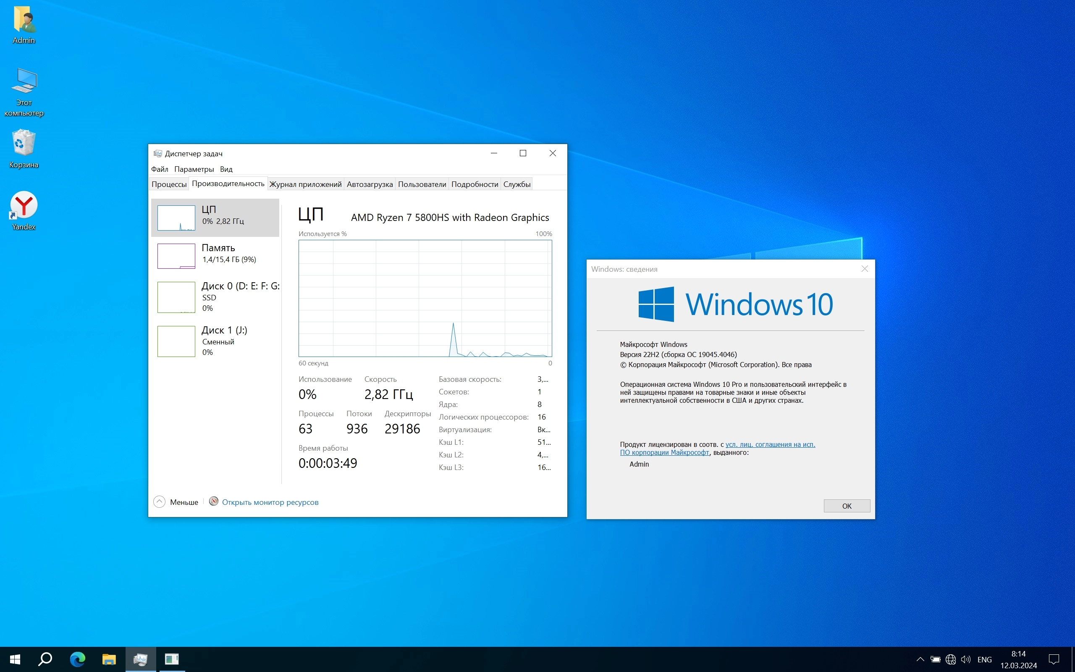
Task: Open the Параметры menu in Task Manager
Action: [x=194, y=169]
